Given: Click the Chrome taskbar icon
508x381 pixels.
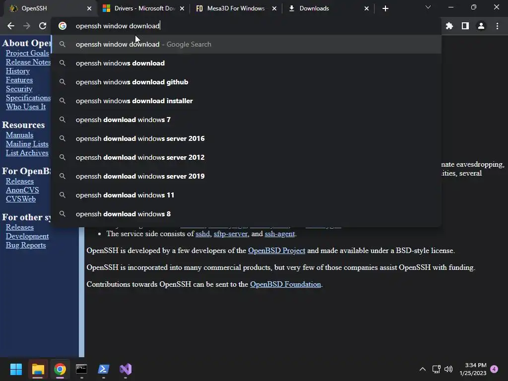Looking at the screenshot, I should click(x=60, y=369).
